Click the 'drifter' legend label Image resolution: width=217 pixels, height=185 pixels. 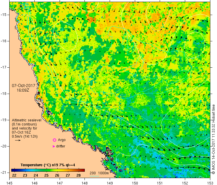(x=61, y=146)
